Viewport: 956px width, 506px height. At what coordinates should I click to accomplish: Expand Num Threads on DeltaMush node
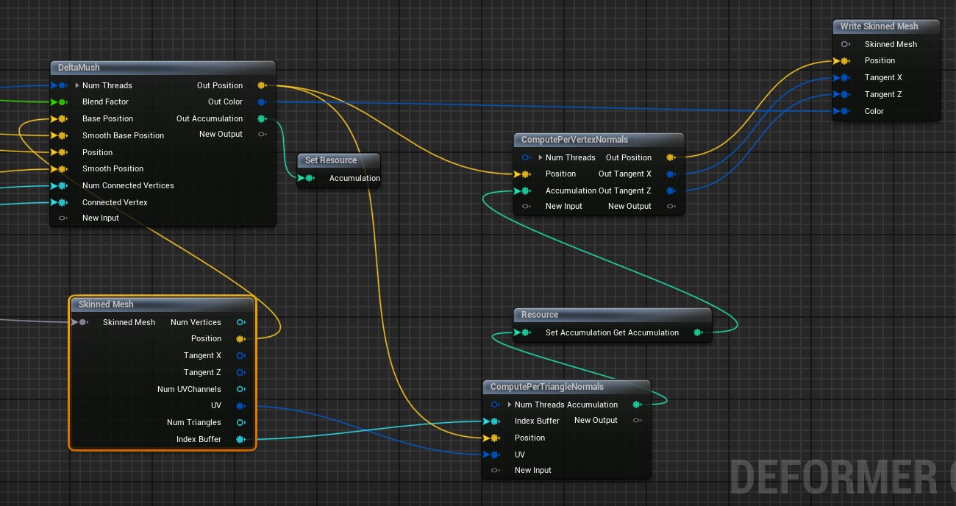coord(77,86)
